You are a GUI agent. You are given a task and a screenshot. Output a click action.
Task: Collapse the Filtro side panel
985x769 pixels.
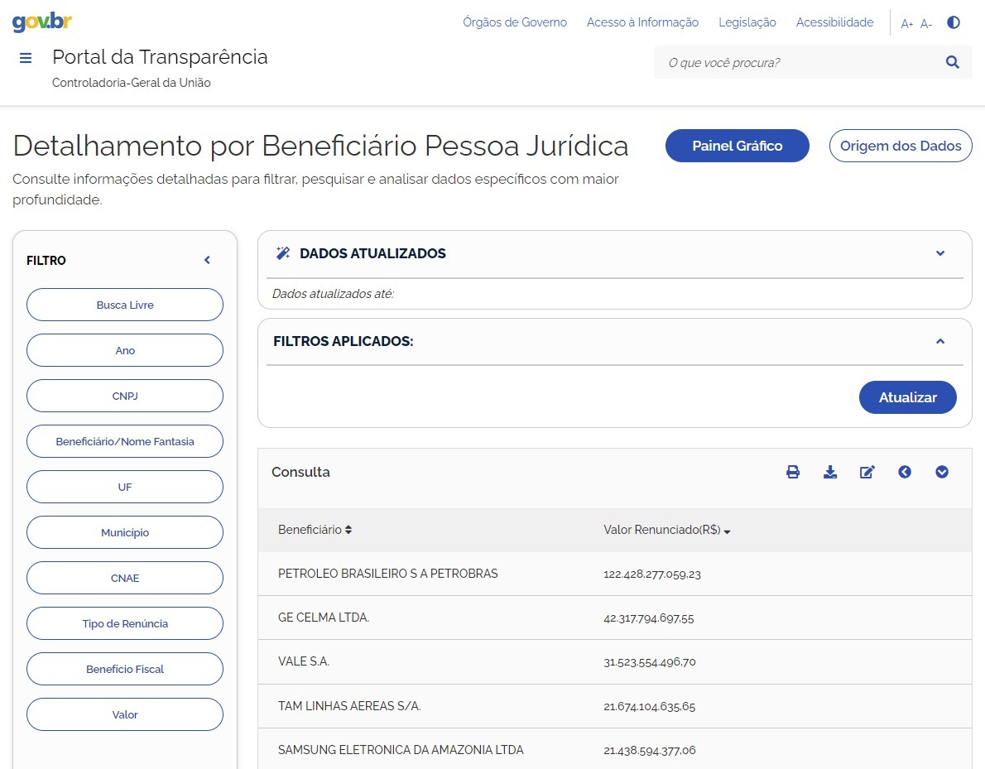(x=207, y=260)
